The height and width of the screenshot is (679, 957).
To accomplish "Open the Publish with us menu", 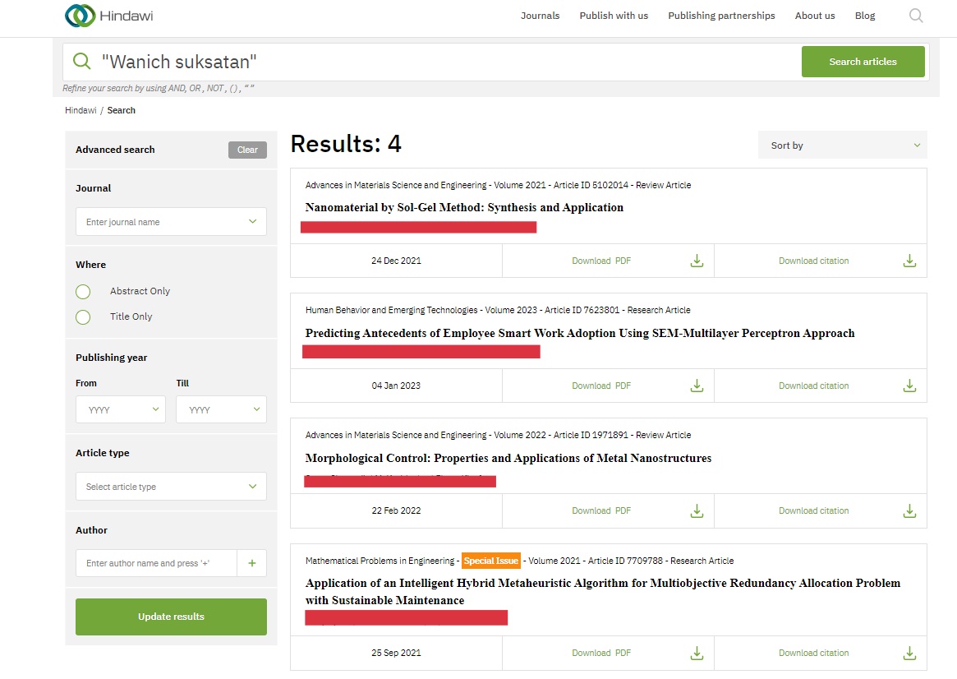I will click(x=614, y=16).
